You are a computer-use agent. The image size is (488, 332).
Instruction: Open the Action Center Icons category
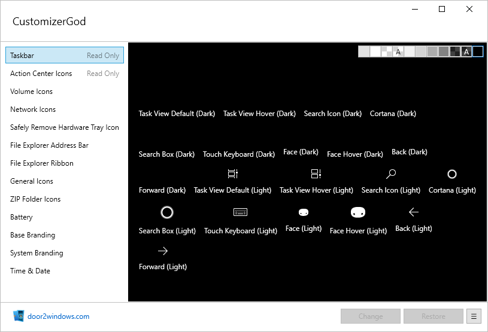point(65,74)
